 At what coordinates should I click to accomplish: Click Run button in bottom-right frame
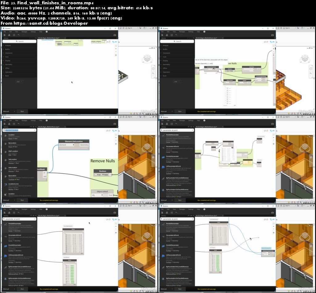[x=180, y=289]
